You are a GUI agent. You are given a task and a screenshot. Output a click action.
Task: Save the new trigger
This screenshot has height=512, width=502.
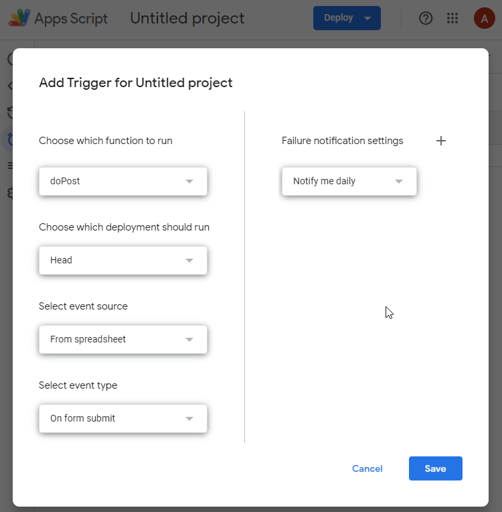[436, 468]
